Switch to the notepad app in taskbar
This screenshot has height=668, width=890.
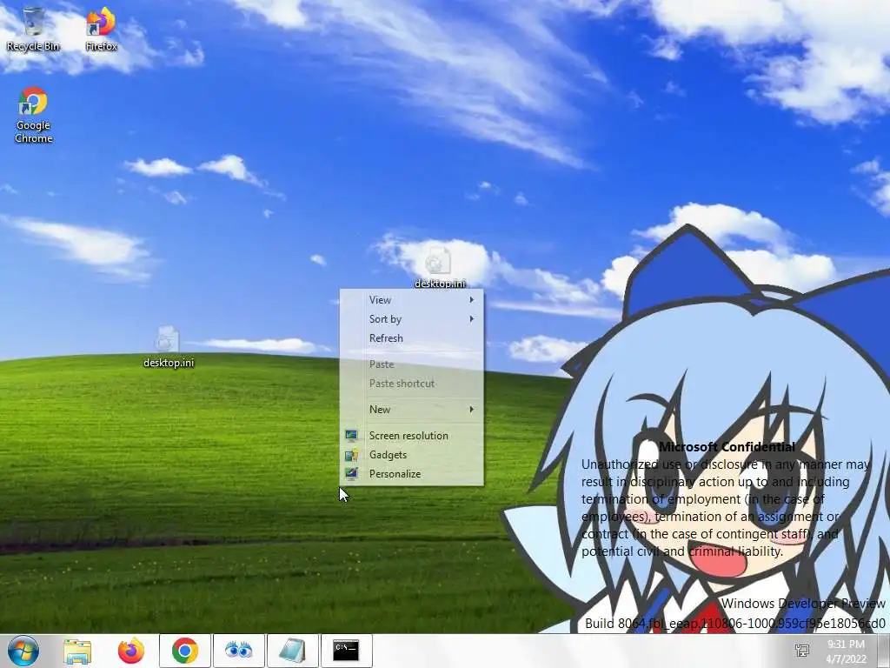coord(292,651)
